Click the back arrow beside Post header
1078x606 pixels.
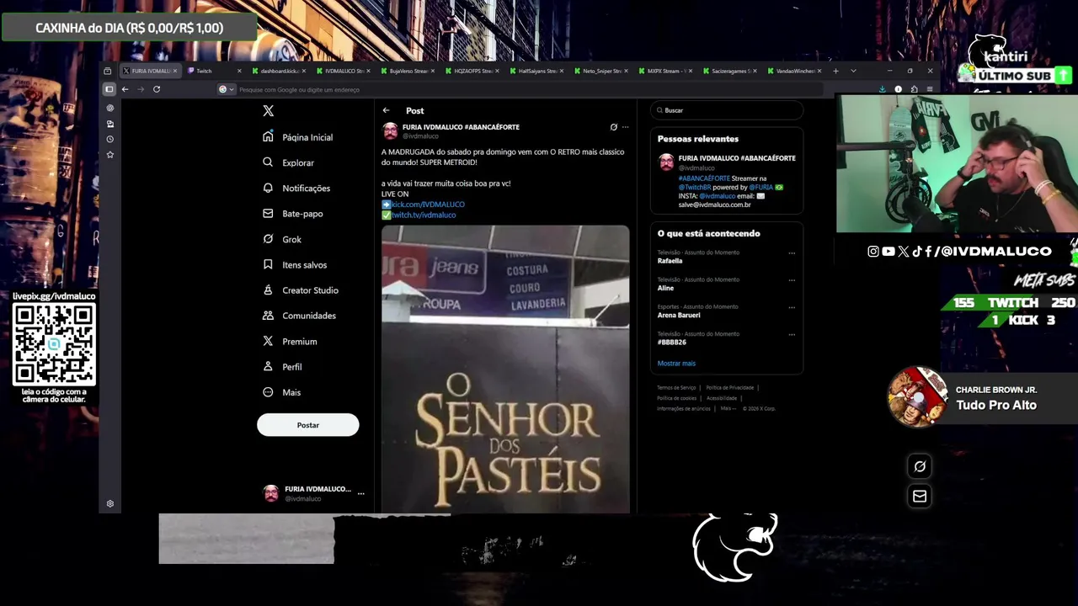point(386,110)
